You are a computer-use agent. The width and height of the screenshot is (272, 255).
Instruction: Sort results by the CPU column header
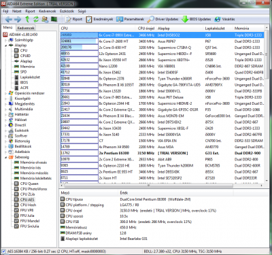coord(98,29)
